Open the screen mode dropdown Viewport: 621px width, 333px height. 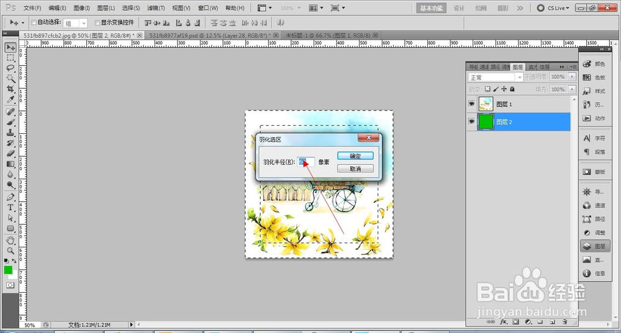point(338,8)
